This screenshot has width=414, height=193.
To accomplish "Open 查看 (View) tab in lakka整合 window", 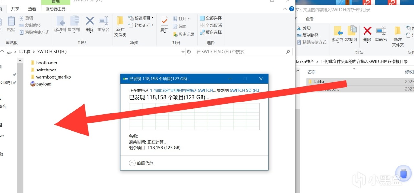I will 310,19.
